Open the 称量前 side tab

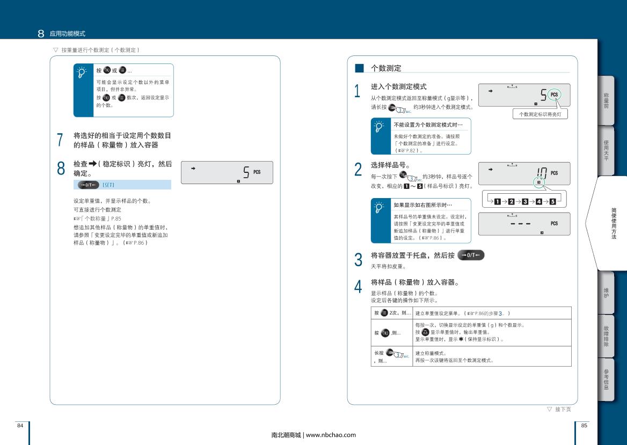[x=606, y=100]
